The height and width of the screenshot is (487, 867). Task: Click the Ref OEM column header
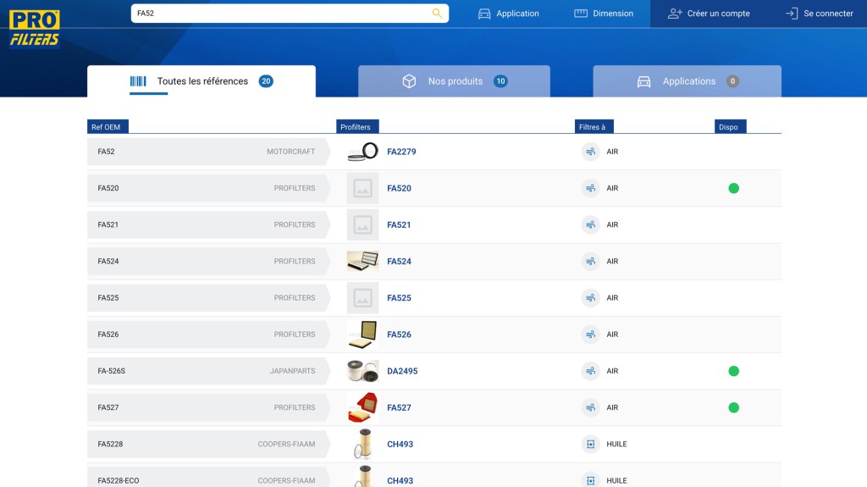pos(108,127)
